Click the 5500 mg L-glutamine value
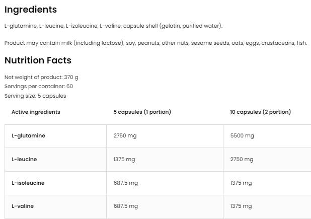 (242, 136)
